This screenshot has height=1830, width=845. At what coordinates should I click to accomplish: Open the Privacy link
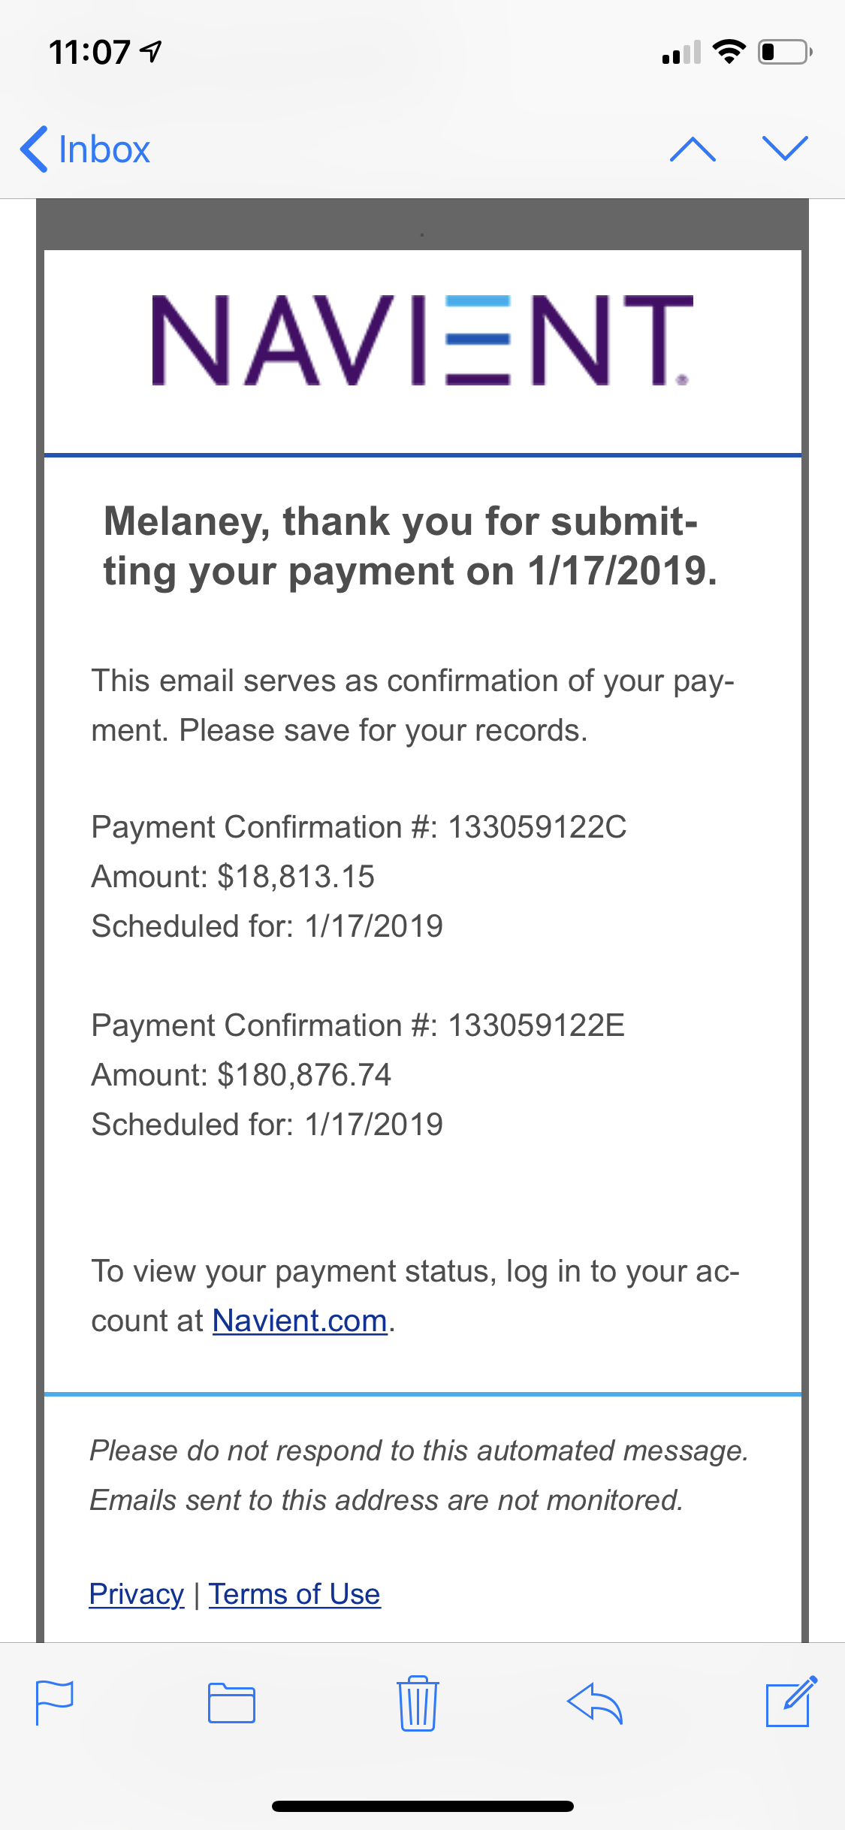137,1593
